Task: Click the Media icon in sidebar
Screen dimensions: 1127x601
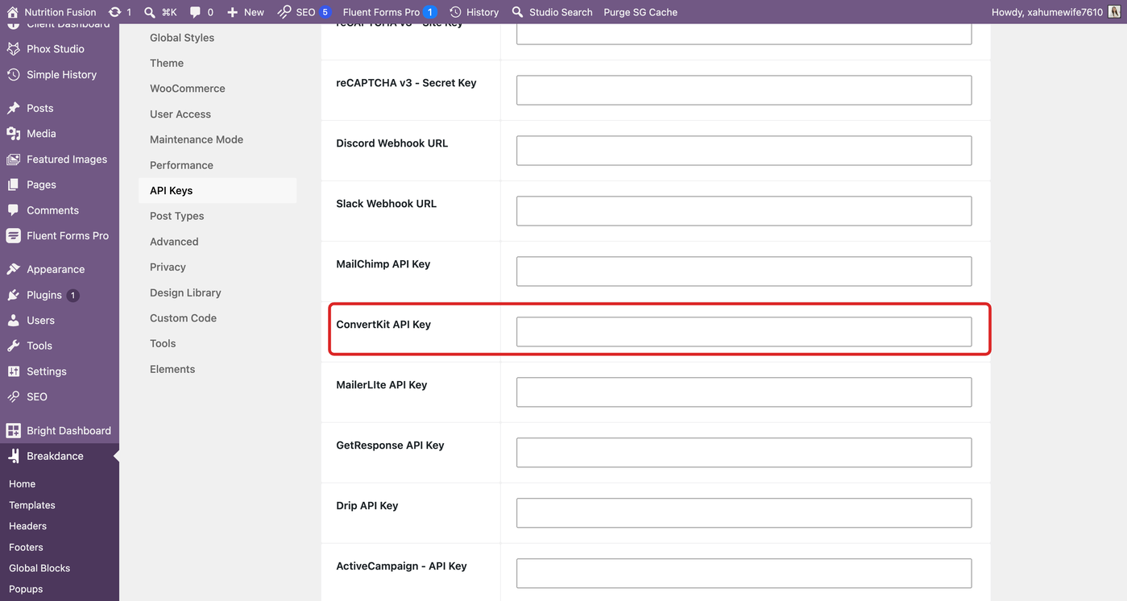Action: tap(13, 134)
